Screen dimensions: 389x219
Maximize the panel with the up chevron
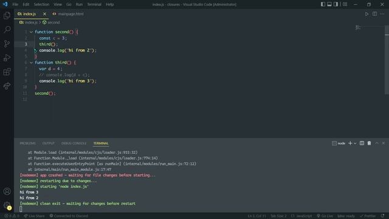(377, 144)
